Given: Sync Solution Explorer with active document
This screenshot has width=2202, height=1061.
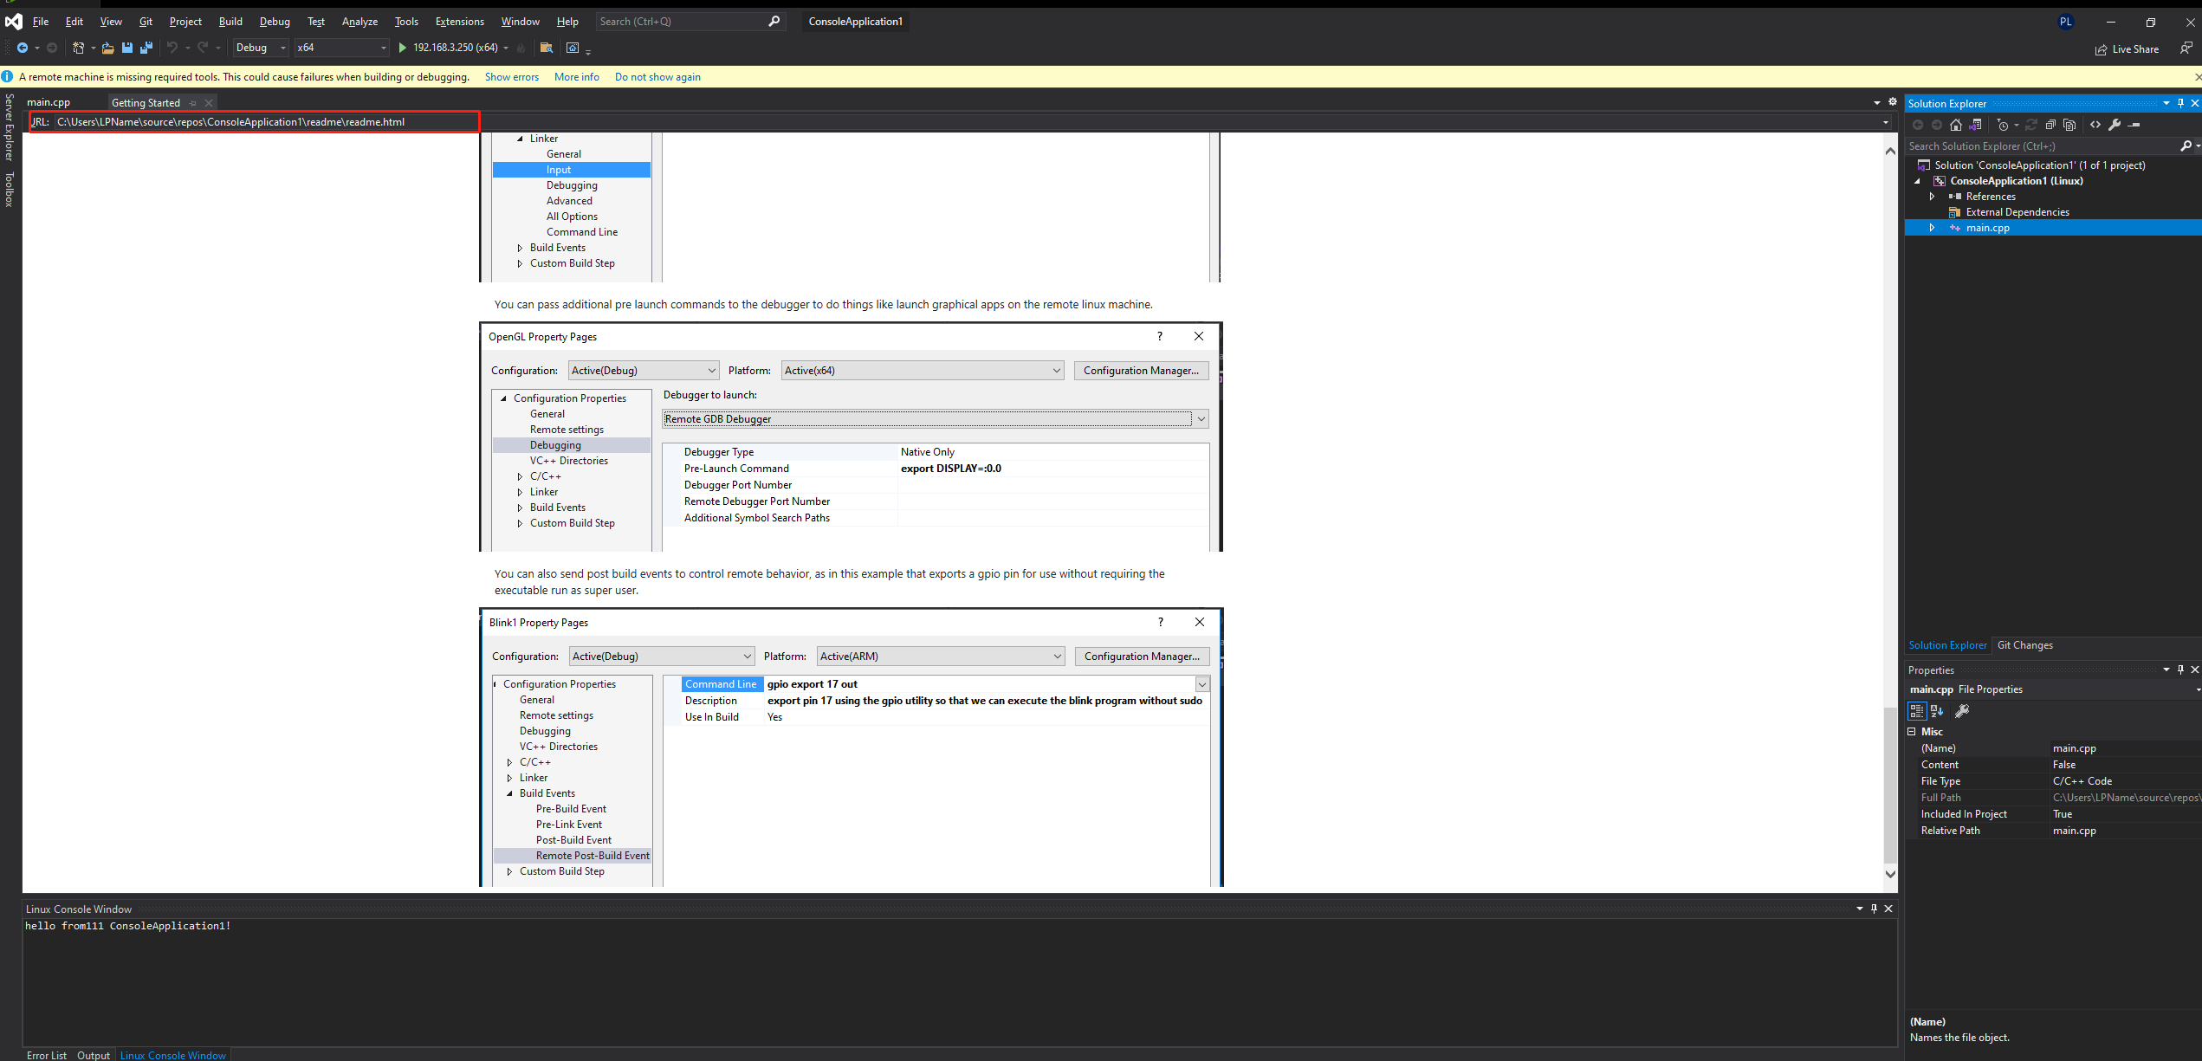Looking at the screenshot, I should (1976, 124).
